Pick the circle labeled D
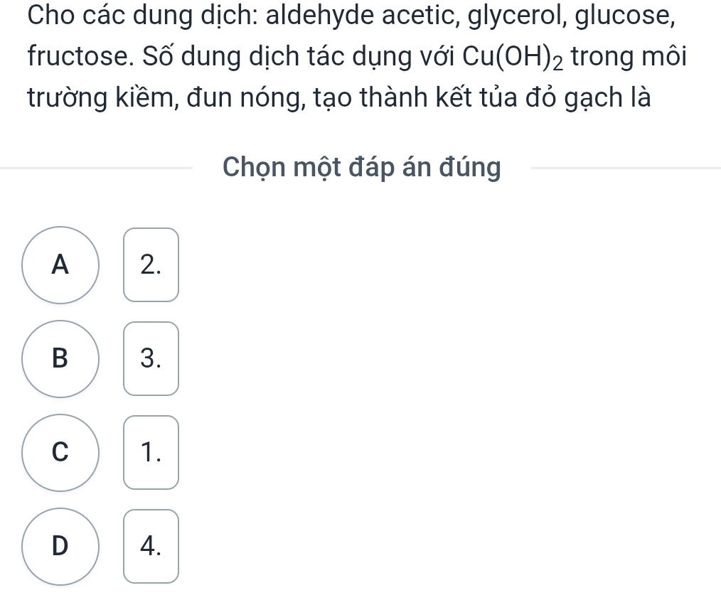Image resolution: width=721 pixels, height=600 pixels. 61,547
